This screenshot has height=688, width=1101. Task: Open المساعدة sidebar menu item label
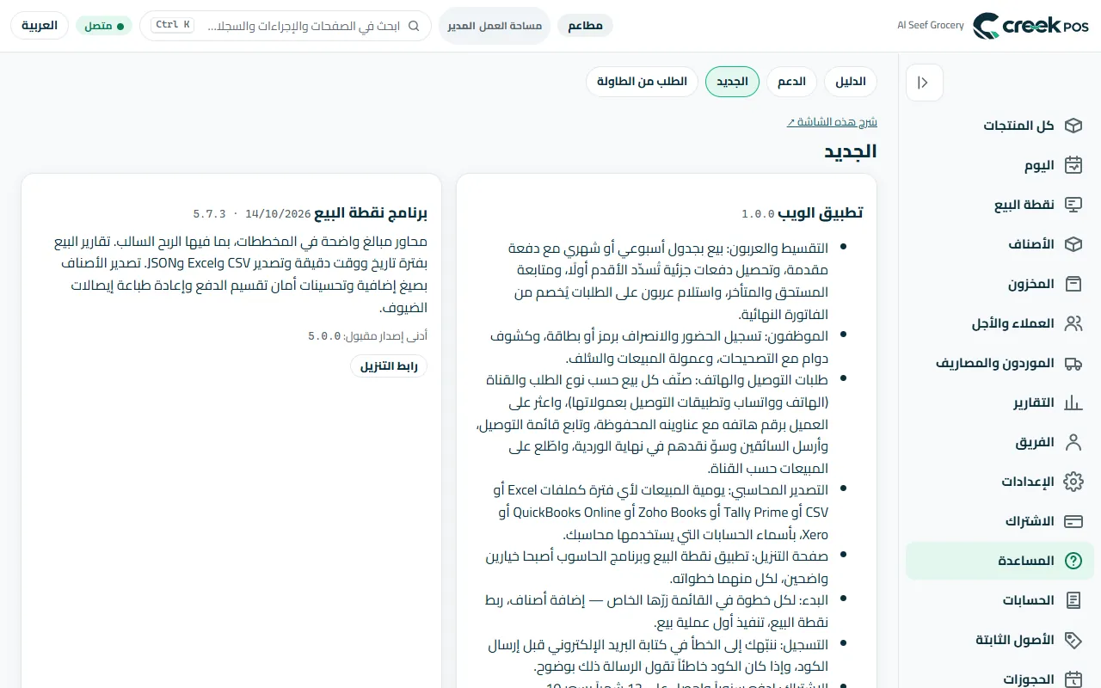point(1026,561)
